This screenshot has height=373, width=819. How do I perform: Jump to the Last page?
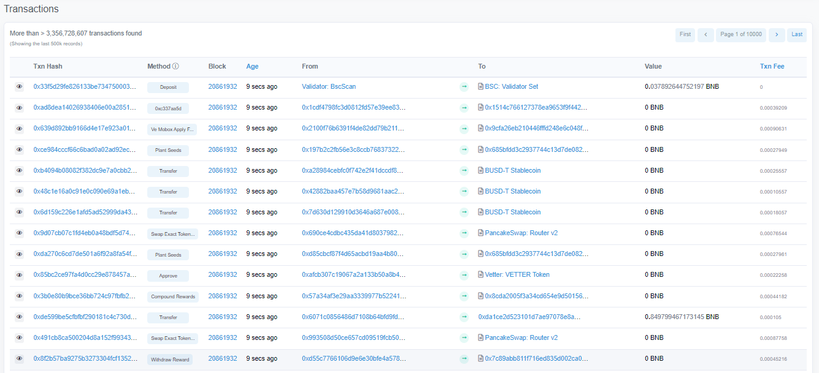click(797, 35)
